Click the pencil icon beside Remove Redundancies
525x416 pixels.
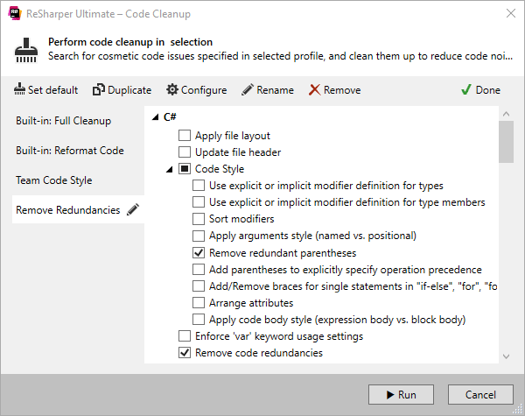pos(133,209)
